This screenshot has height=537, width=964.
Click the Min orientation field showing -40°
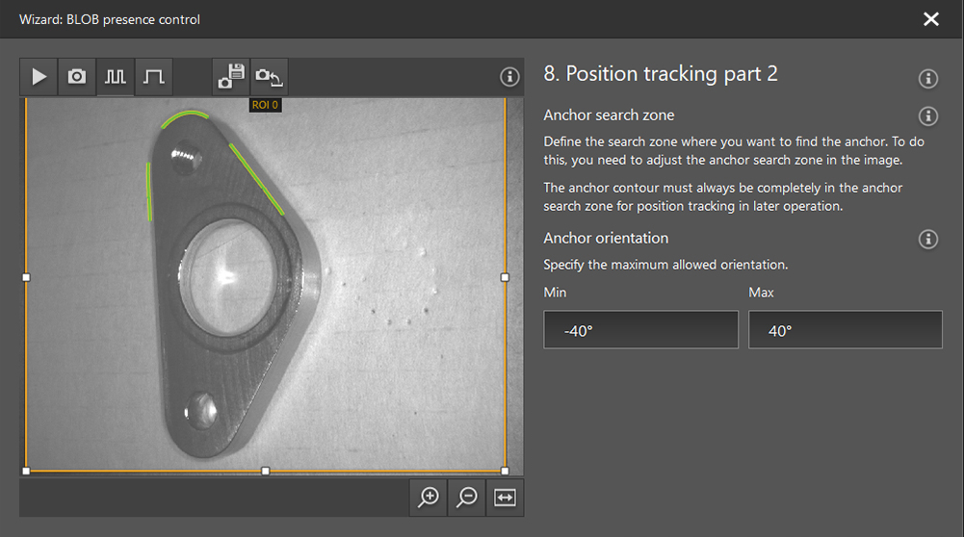tap(640, 330)
